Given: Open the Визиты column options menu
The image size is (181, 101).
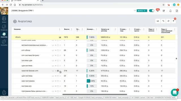Looking at the screenshot, I should pos(72,29).
